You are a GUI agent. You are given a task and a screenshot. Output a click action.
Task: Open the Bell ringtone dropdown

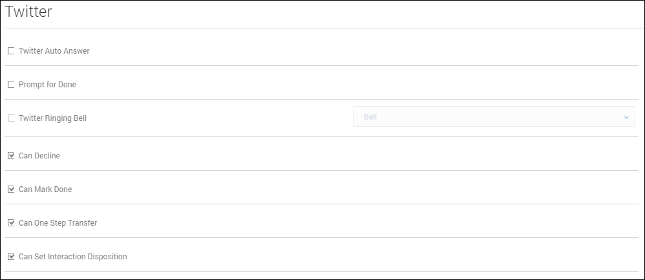pos(494,117)
